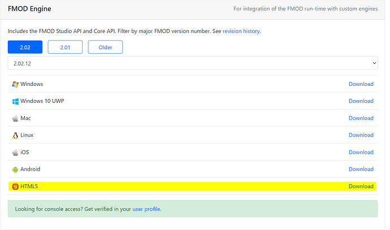Download the Windows 10 UWP build
The image size is (390, 230).
361,101
